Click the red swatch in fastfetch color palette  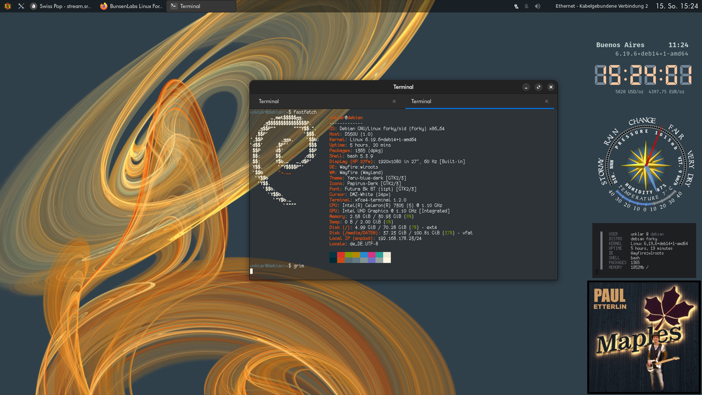pos(341,255)
